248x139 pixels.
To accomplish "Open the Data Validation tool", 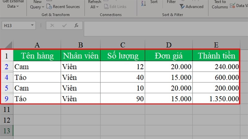I will pyautogui.click(x=239, y=6).
